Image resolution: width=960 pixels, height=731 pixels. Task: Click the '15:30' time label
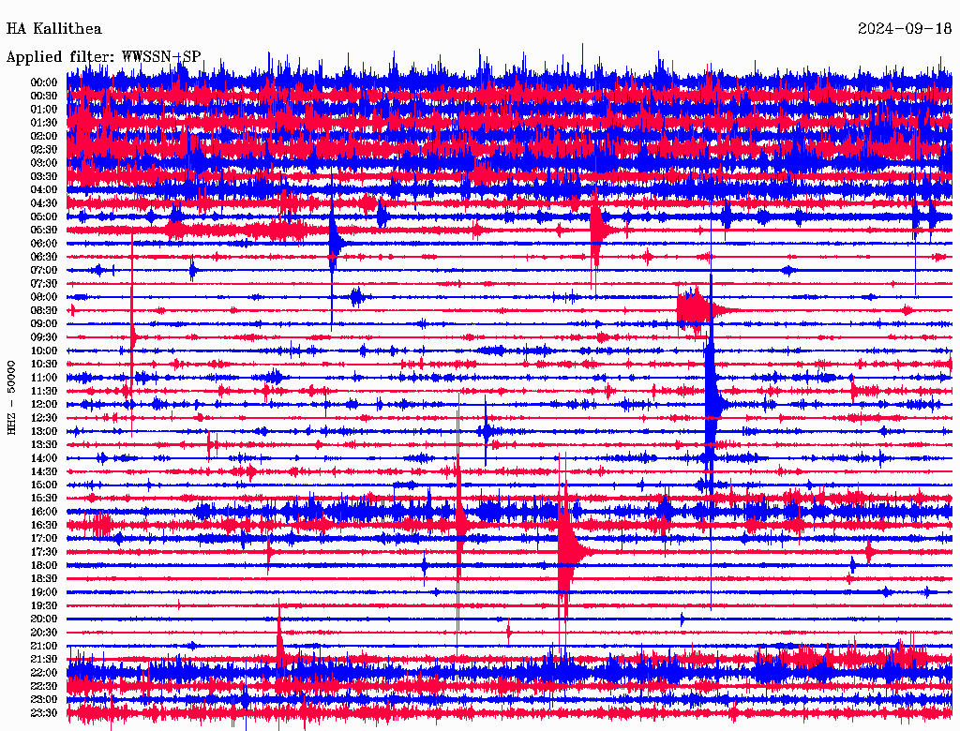(44, 498)
